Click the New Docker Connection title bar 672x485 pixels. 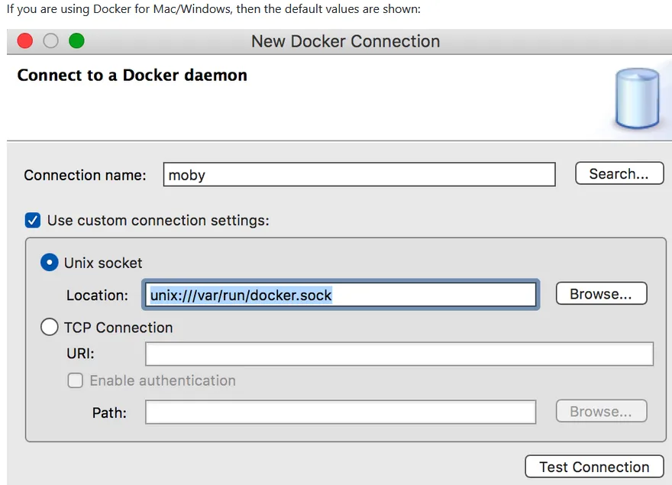(345, 41)
